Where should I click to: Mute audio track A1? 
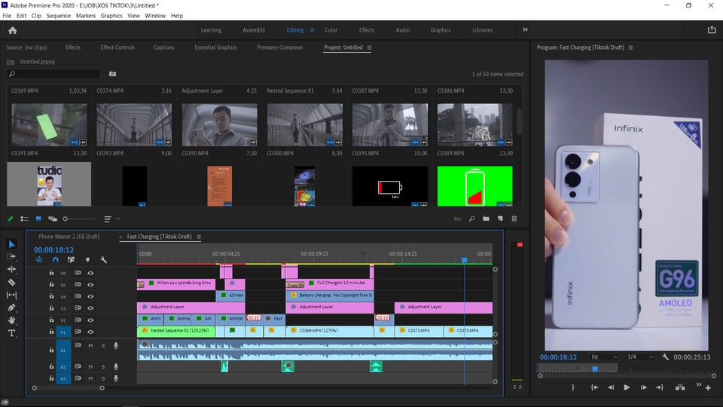coord(90,346)
